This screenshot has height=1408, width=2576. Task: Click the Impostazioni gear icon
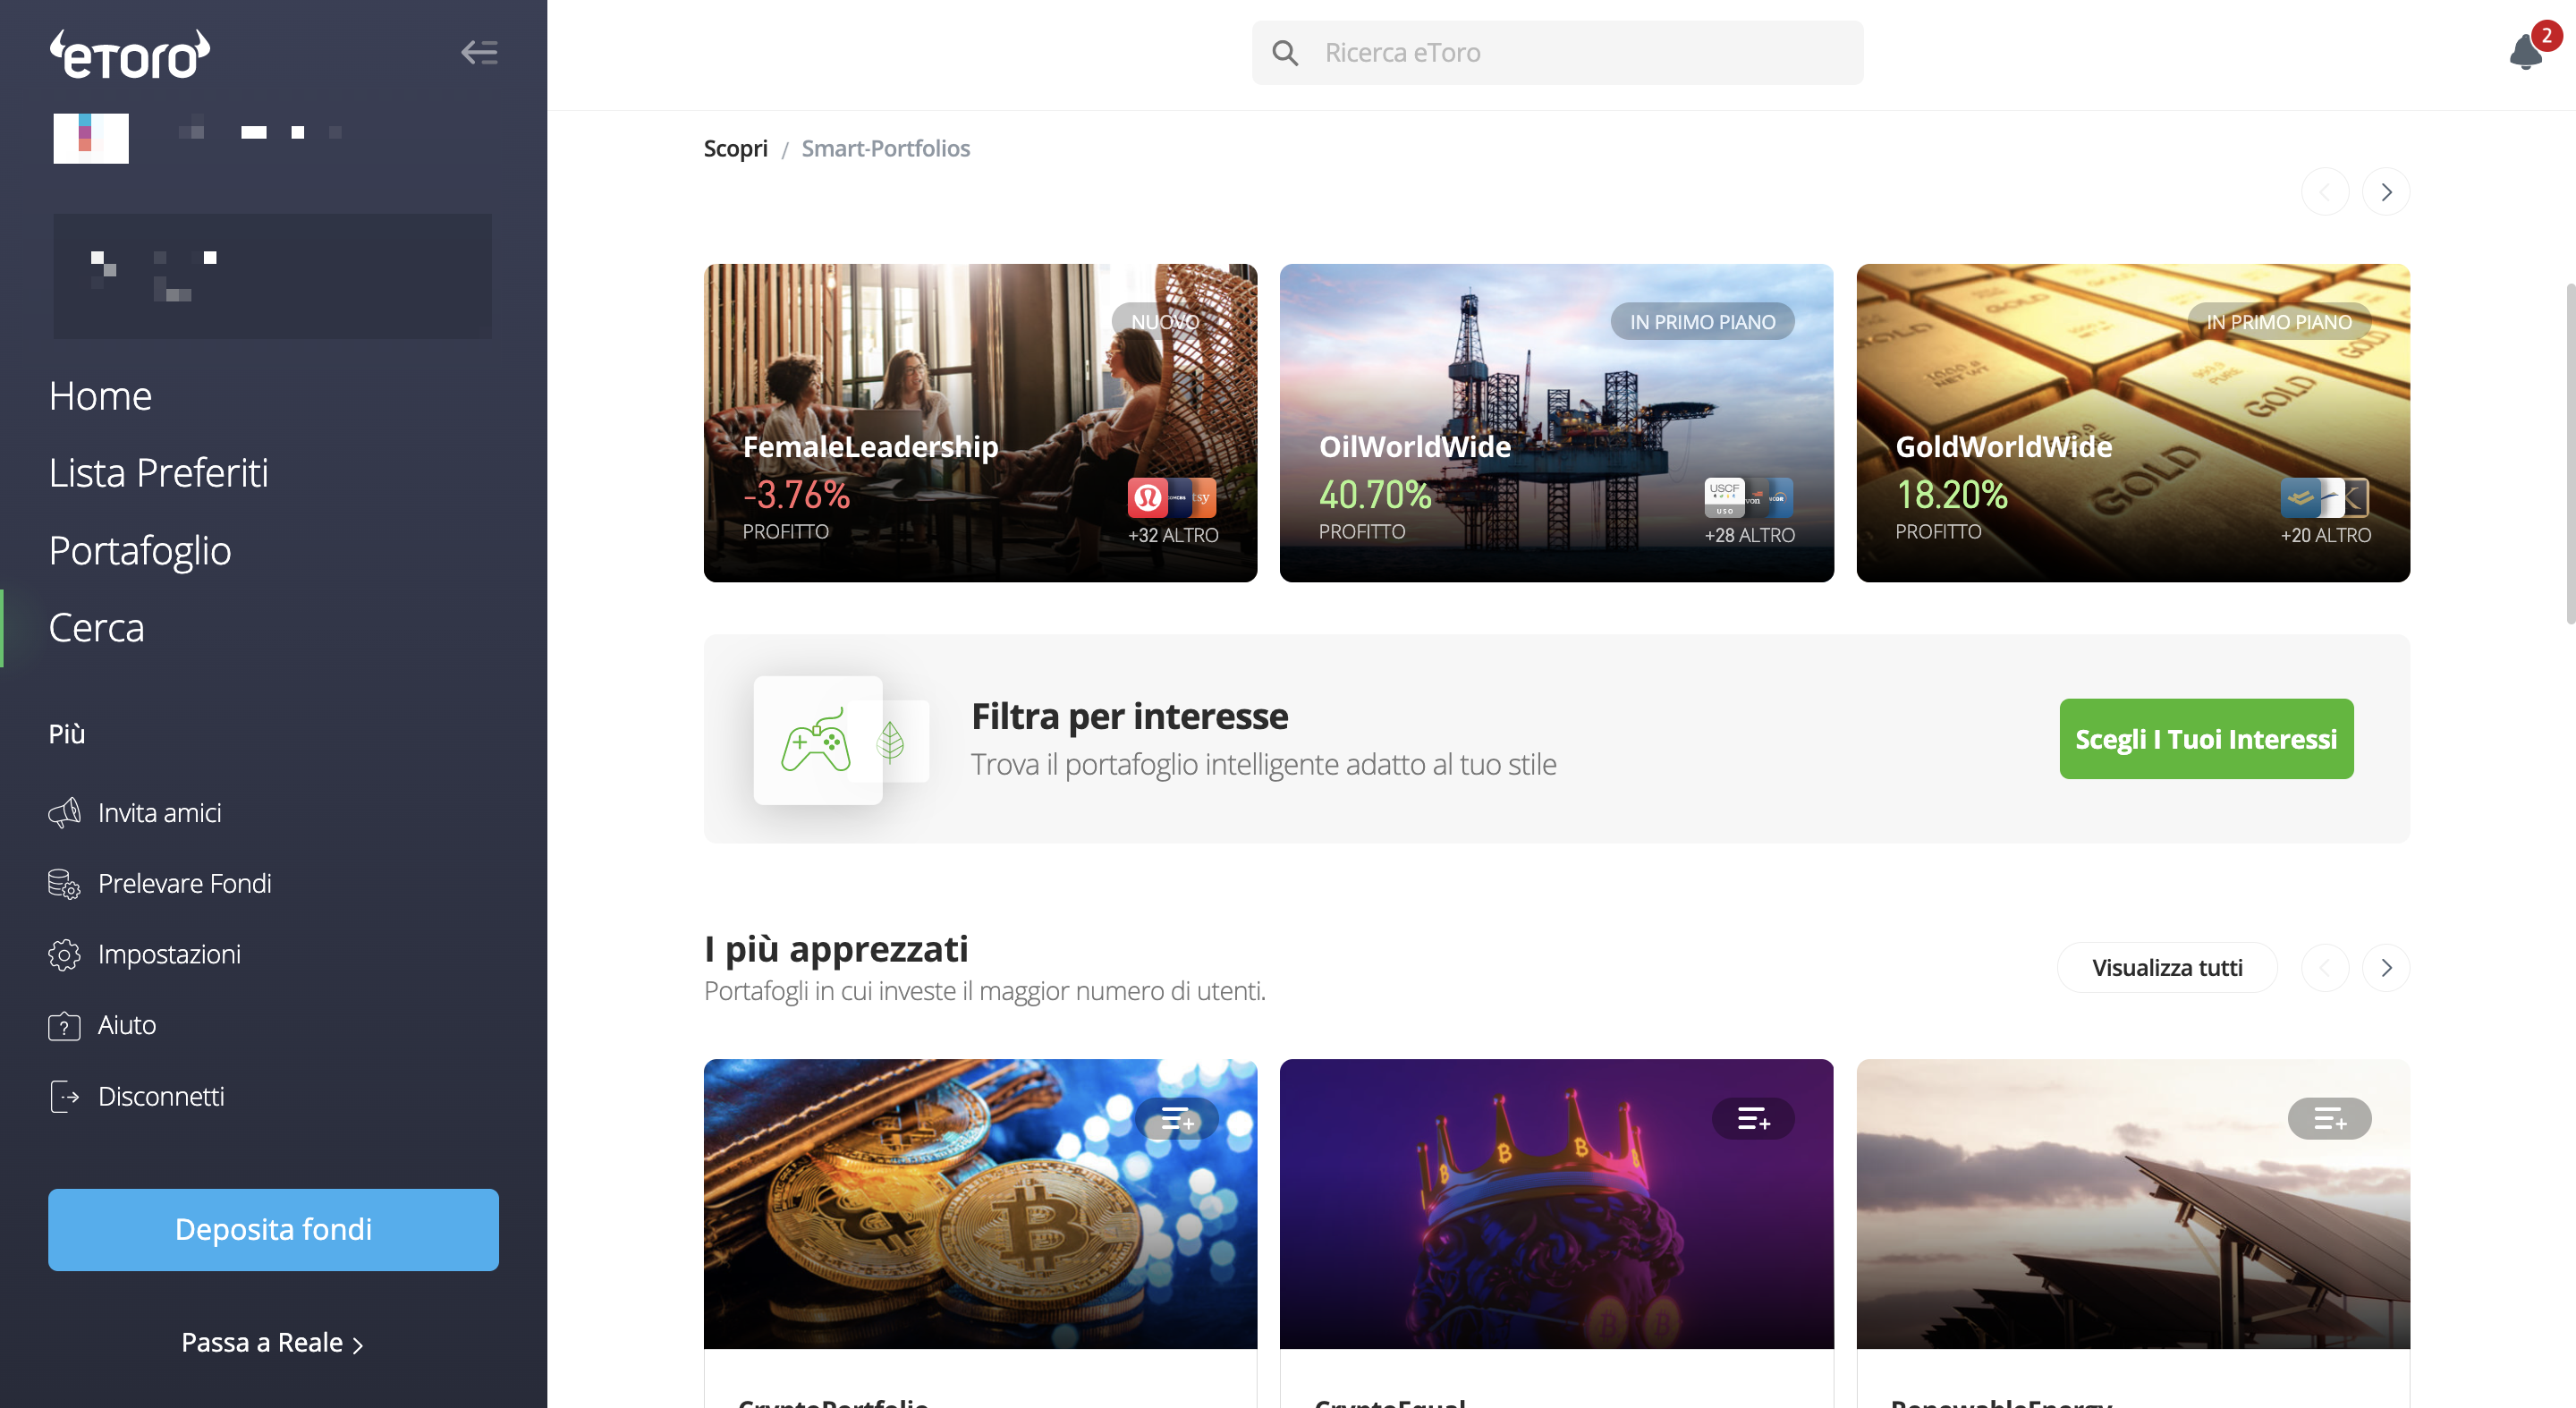(64, 955)
